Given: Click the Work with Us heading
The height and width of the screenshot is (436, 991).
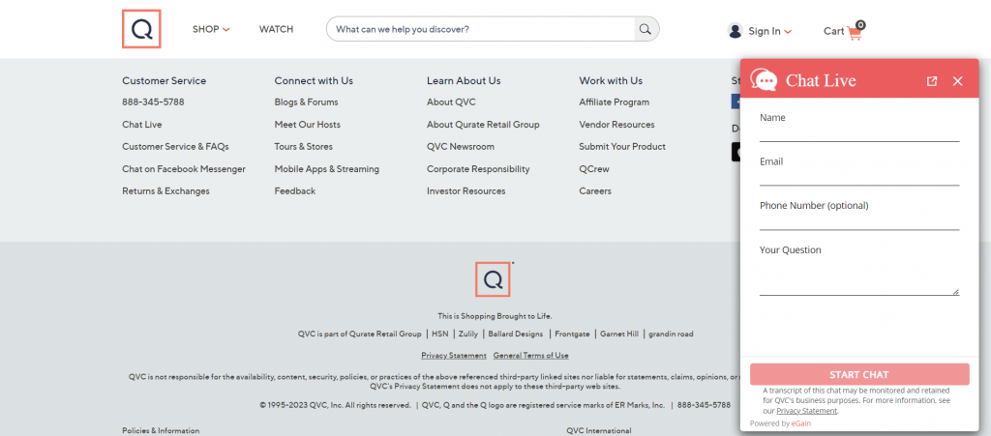Looking at the screenshot, I should [611, 81].
